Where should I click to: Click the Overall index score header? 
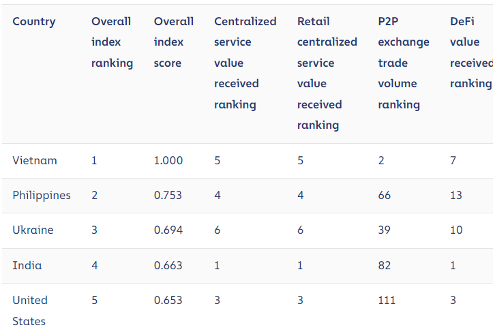pos(173,42)
